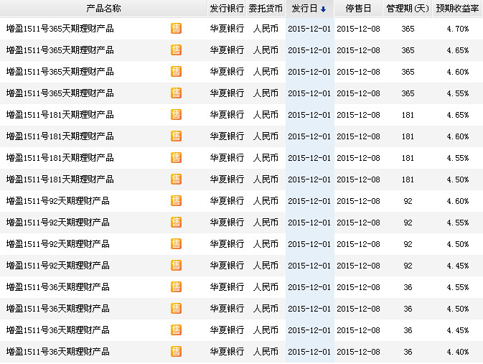This screenshot has width=483, height=364.
Task: Click stop-sale date 2015-12-08 in the 92-day 4.50% row
Action: pos(358,244)
